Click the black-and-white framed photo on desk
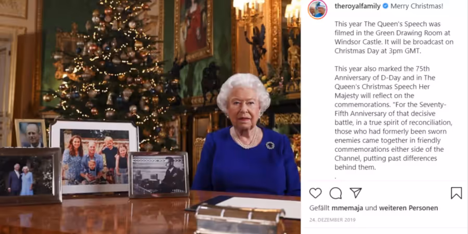This screenshot has height=234, width=468. (159, 175)
